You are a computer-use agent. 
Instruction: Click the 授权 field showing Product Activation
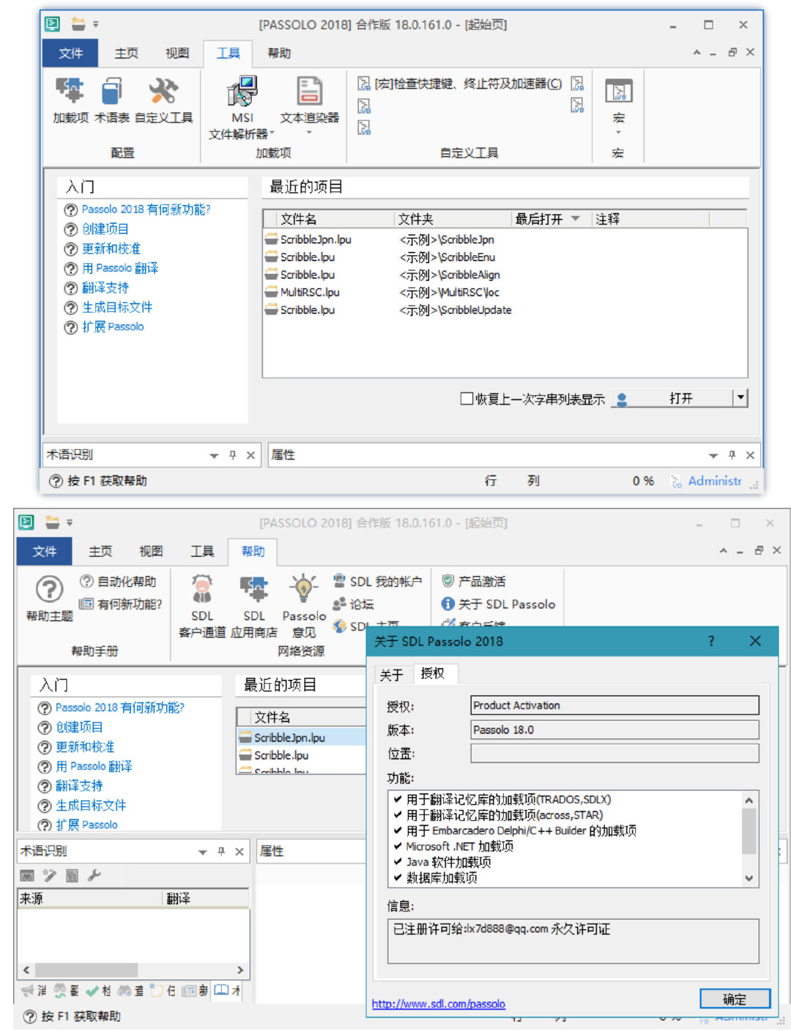click(614, 706)
